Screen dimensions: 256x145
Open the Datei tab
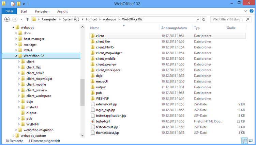click(x=9, y=11)
